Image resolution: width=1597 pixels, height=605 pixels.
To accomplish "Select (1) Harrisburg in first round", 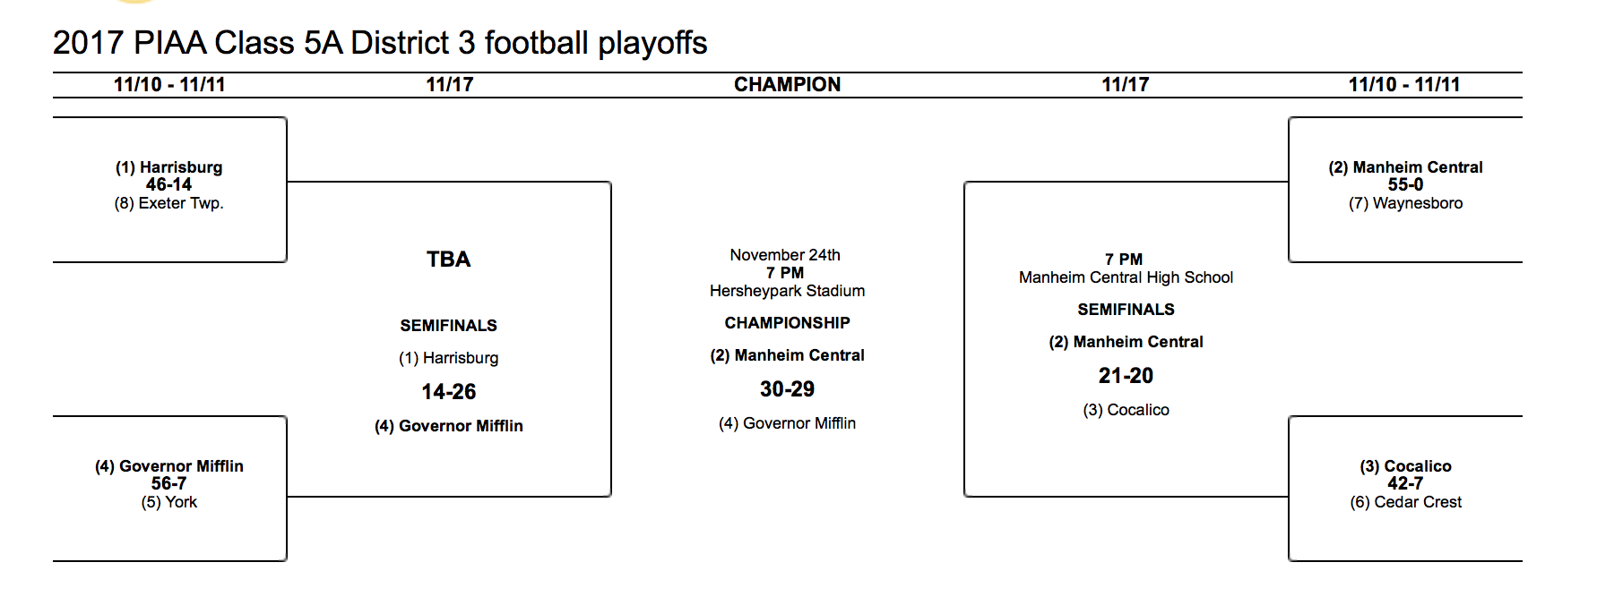I will coord(168,167).
